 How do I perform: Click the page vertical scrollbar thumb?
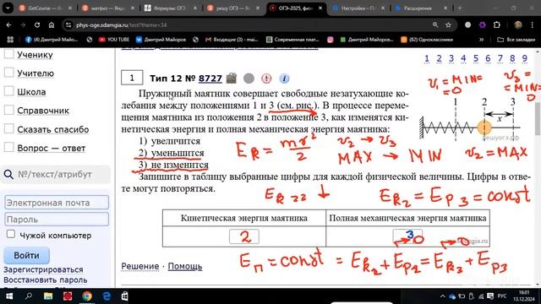(x=538, y=119)
